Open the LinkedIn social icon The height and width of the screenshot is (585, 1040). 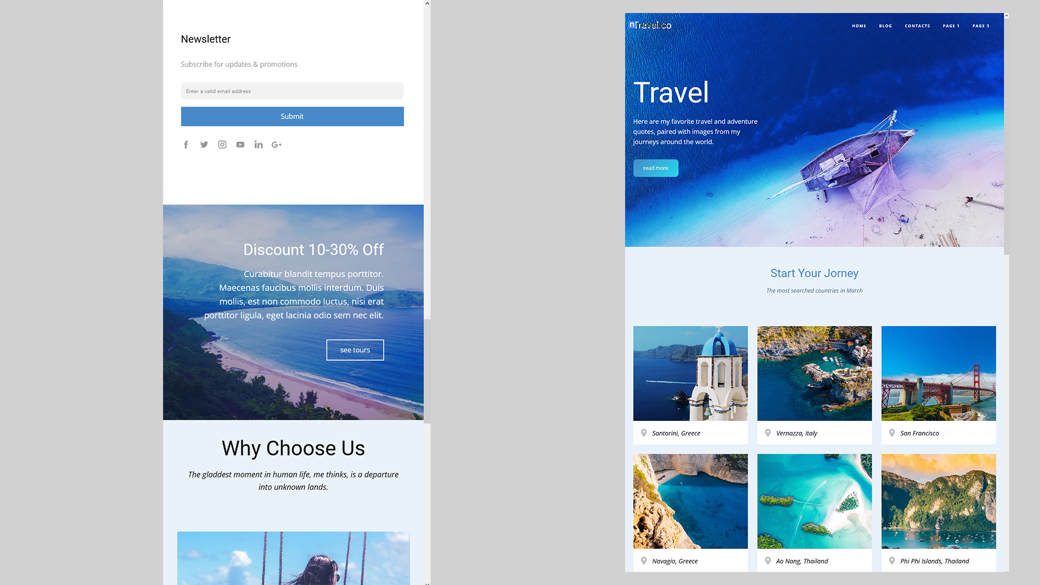click(x=258, y=145)
